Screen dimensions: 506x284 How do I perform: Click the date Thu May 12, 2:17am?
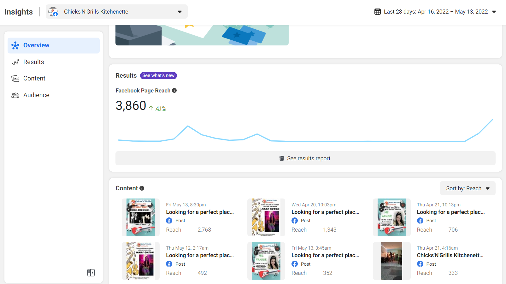tap(187, 248)
